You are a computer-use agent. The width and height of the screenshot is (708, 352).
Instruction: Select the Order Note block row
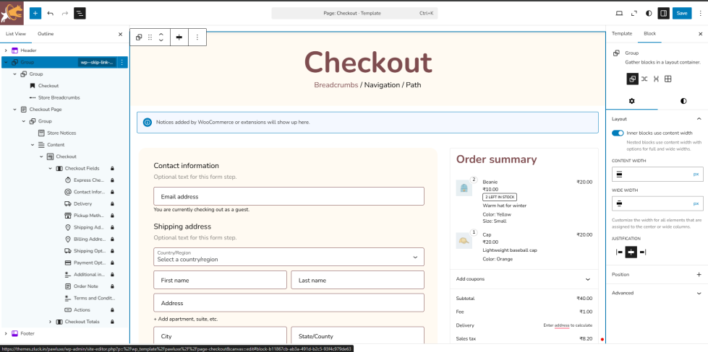tap(85, 286)
